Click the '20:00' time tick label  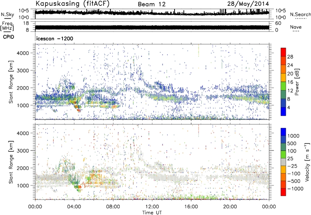point(230,207)
